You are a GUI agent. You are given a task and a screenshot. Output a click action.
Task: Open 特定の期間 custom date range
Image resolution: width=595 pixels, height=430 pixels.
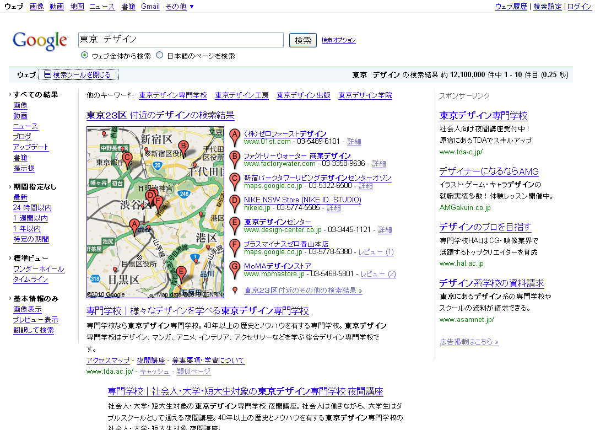point(31,239)
